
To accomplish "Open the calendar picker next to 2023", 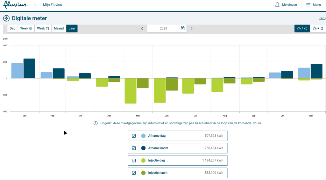I will [182, 28].
